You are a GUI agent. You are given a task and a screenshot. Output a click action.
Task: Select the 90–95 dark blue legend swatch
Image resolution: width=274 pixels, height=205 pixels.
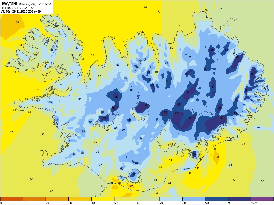pos(217,199)
